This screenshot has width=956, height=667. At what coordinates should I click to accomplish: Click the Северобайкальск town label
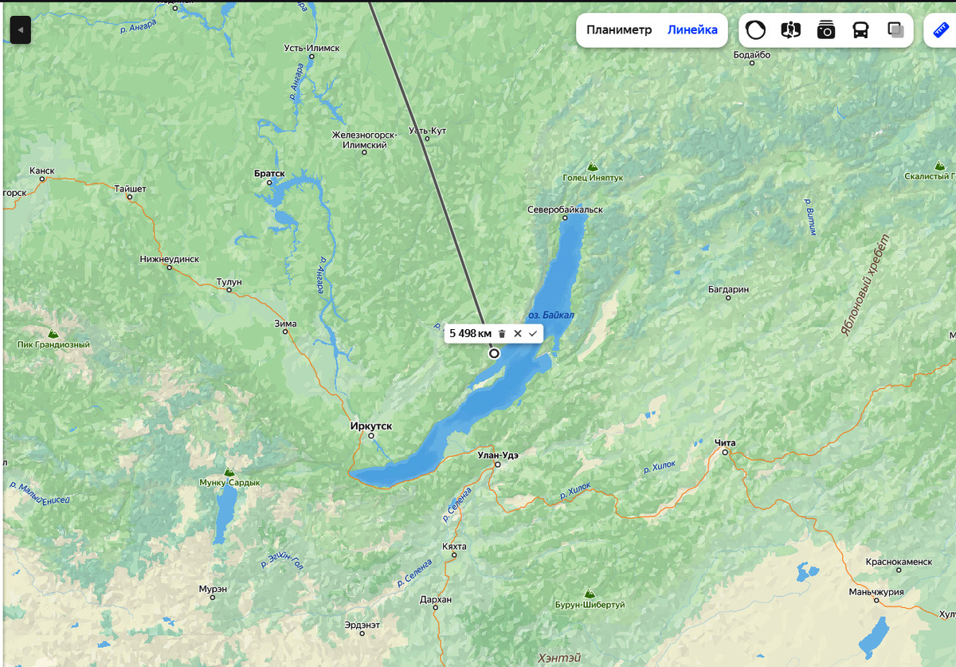click(x=565, y=210)
